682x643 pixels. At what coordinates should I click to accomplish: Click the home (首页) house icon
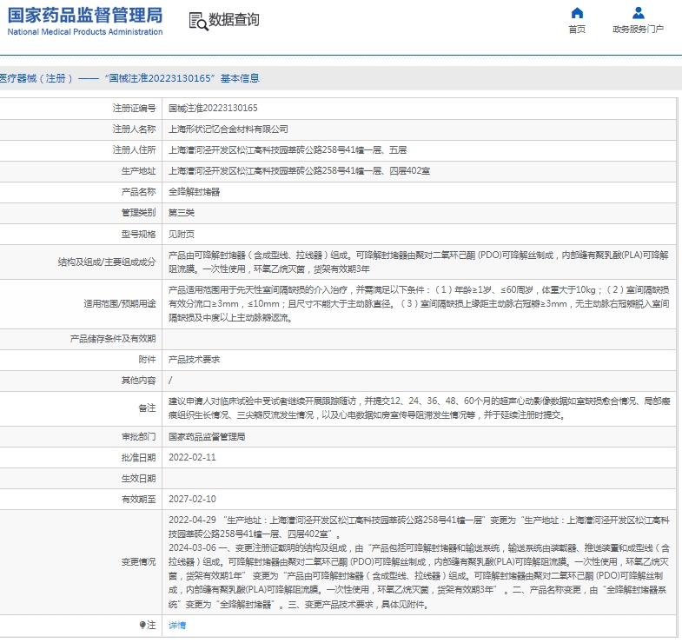point(577,13)
